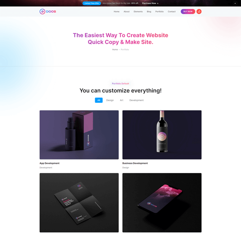Viewport: 241px width, 235px height.
Task: Select the All filter tab
Action: pos(99,100)
